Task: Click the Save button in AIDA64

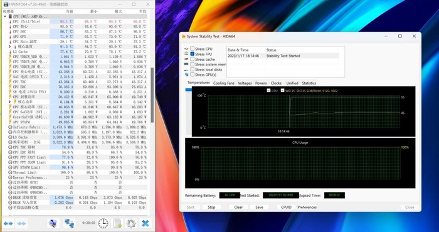Action: (259, 207)
